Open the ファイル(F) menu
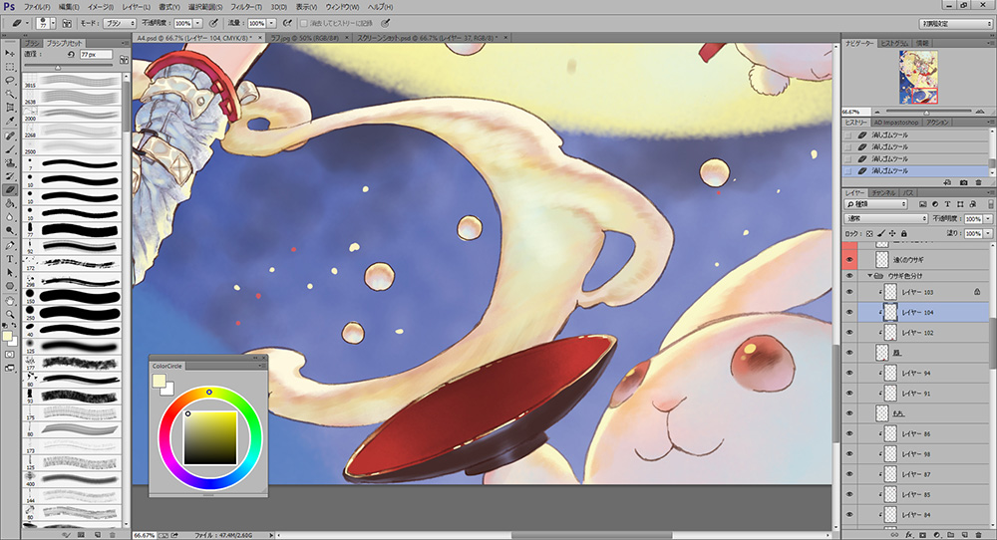This screenshot has height=540, width=997. pyautogui.click(x=36, y=7)
